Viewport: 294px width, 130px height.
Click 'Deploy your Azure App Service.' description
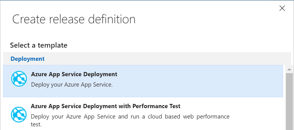pos(72,85)
